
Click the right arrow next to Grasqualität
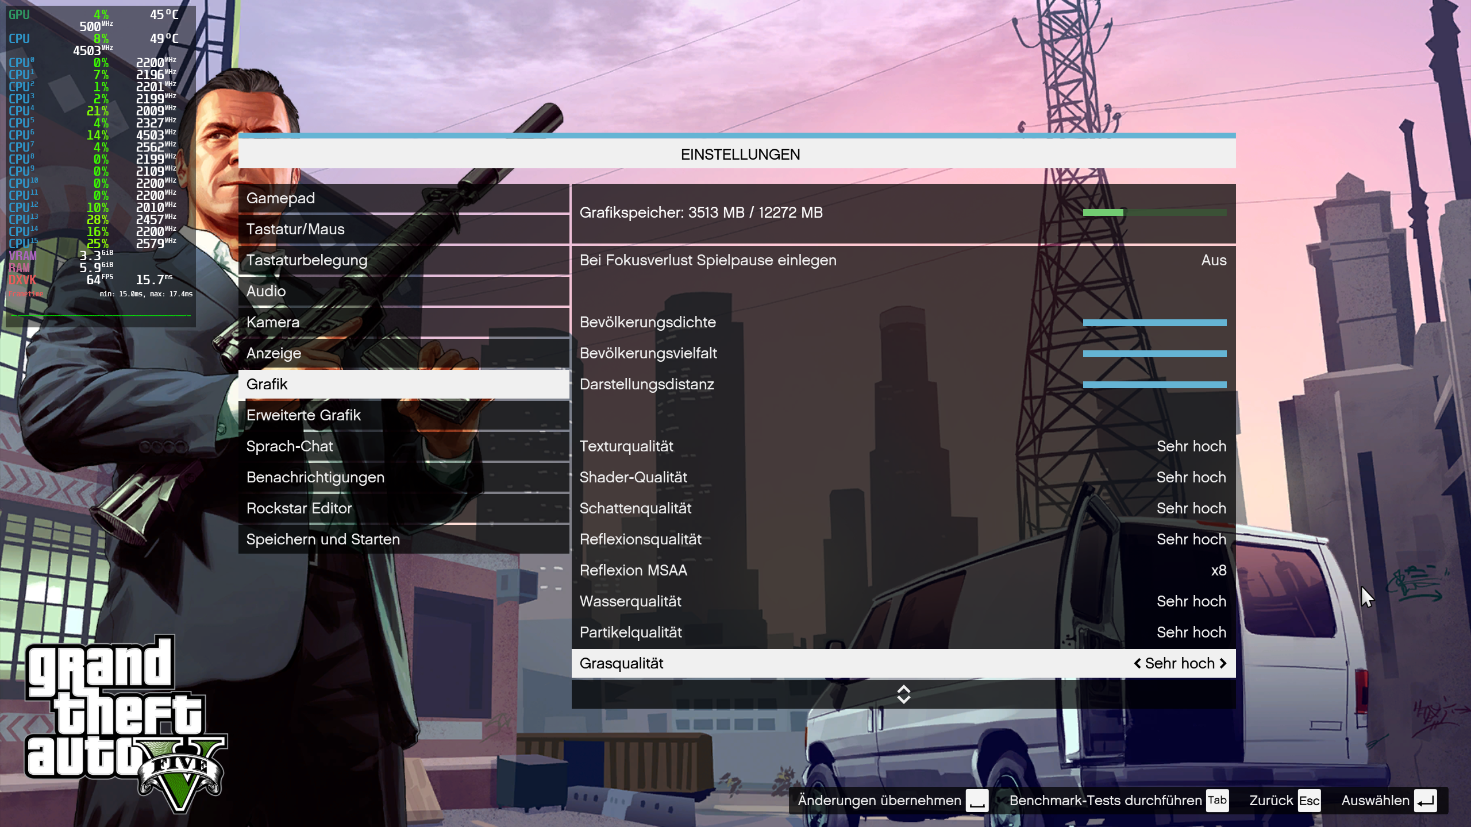click(x=1223, y=663)
